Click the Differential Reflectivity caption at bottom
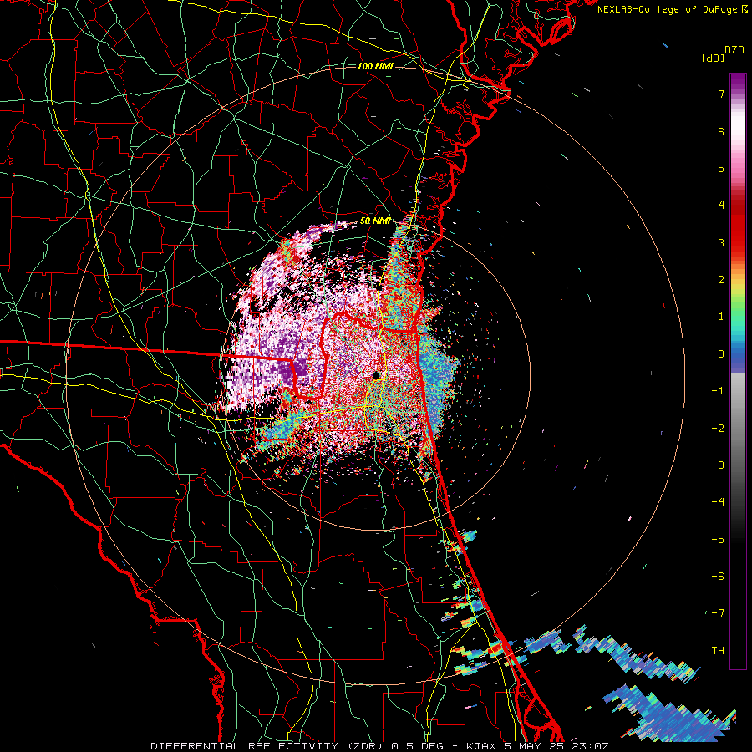752x752 pixels. pyautogui.click(x=379, y=746)
